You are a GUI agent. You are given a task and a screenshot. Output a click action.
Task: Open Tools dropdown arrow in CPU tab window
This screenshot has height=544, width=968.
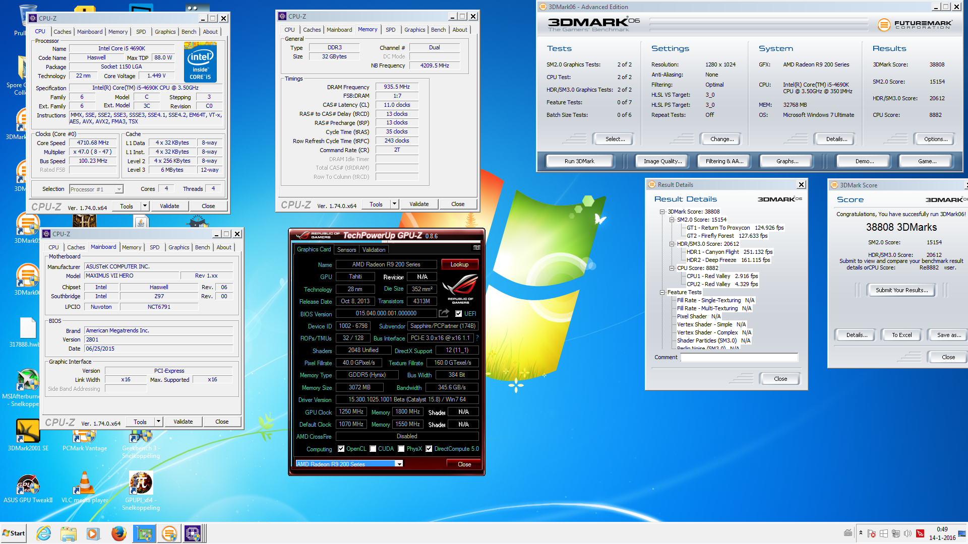click(145, 206)
